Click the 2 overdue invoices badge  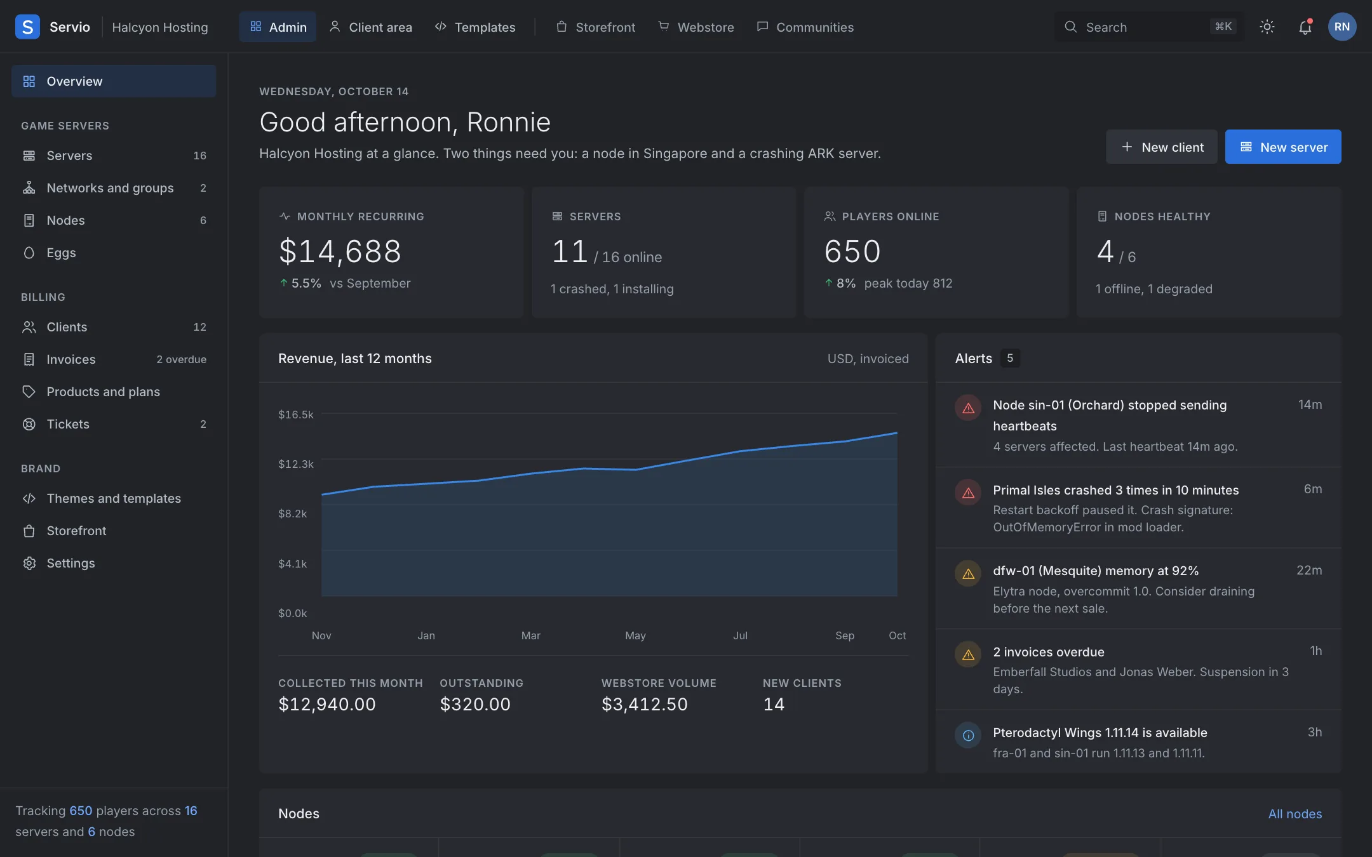(x=181, y=359)
